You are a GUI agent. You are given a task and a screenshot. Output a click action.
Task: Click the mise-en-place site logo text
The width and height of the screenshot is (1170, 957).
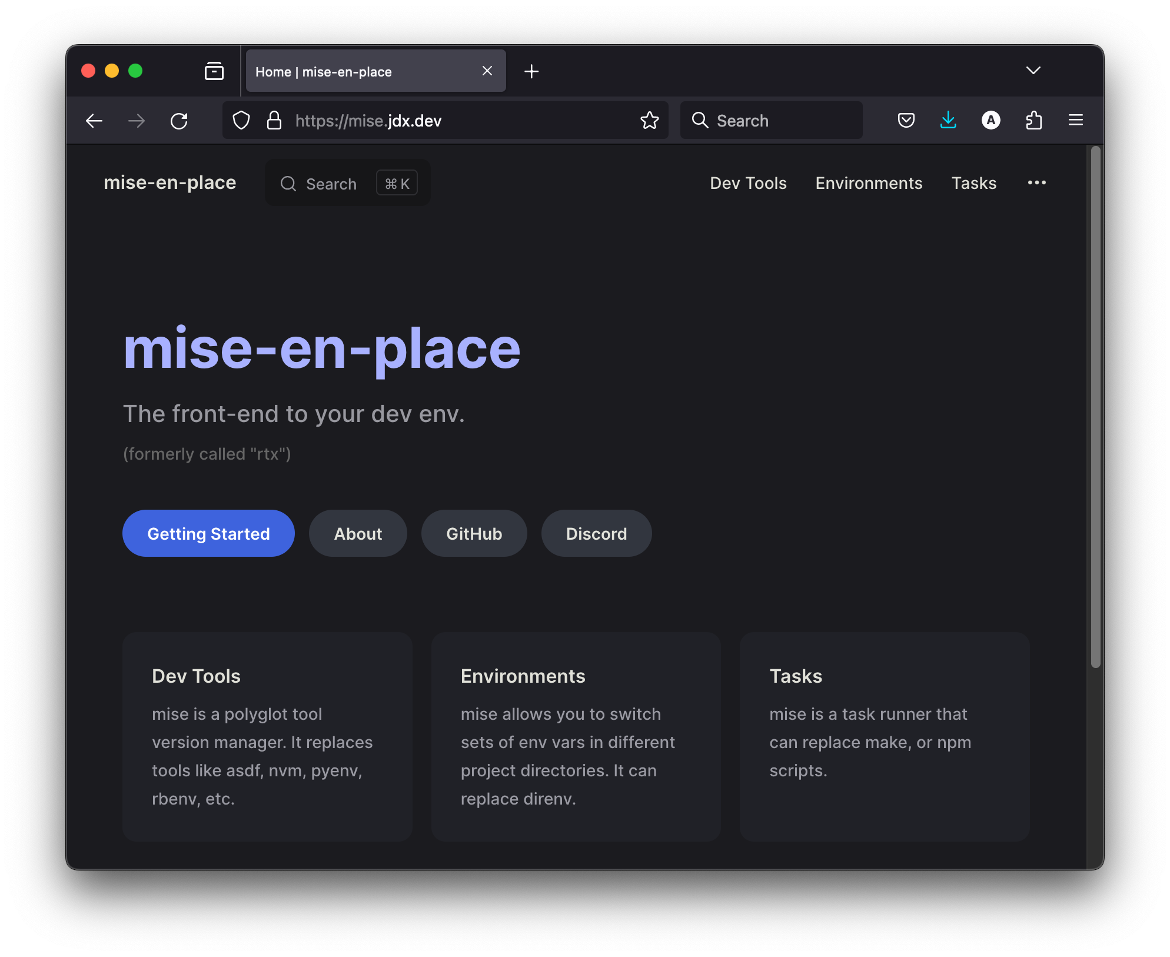[x=169, y=183]
